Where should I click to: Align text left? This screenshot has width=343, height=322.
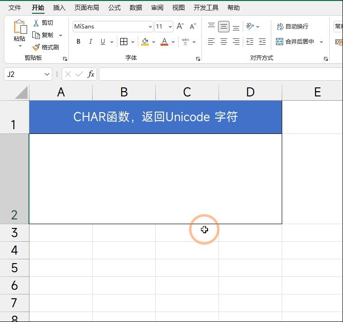211,42
